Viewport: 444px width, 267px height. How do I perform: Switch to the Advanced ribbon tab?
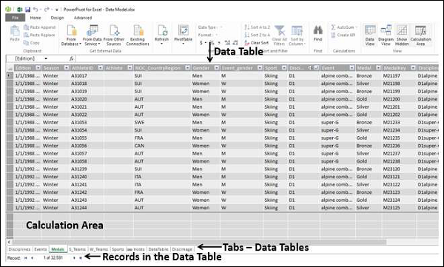83,18
